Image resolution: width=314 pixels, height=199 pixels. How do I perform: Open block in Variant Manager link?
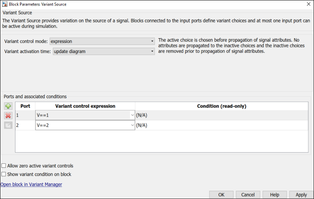tap(31, 184)
